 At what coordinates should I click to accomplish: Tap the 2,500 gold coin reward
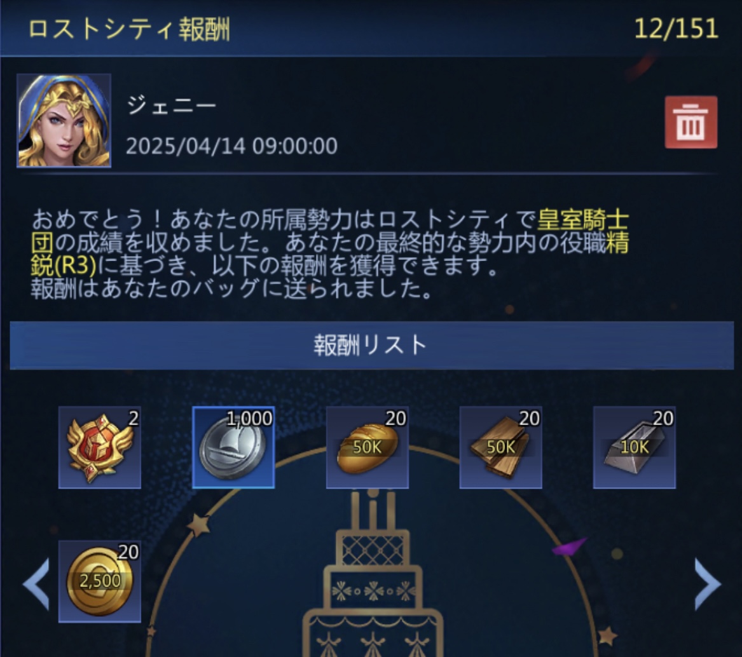(x=100, y=581)
